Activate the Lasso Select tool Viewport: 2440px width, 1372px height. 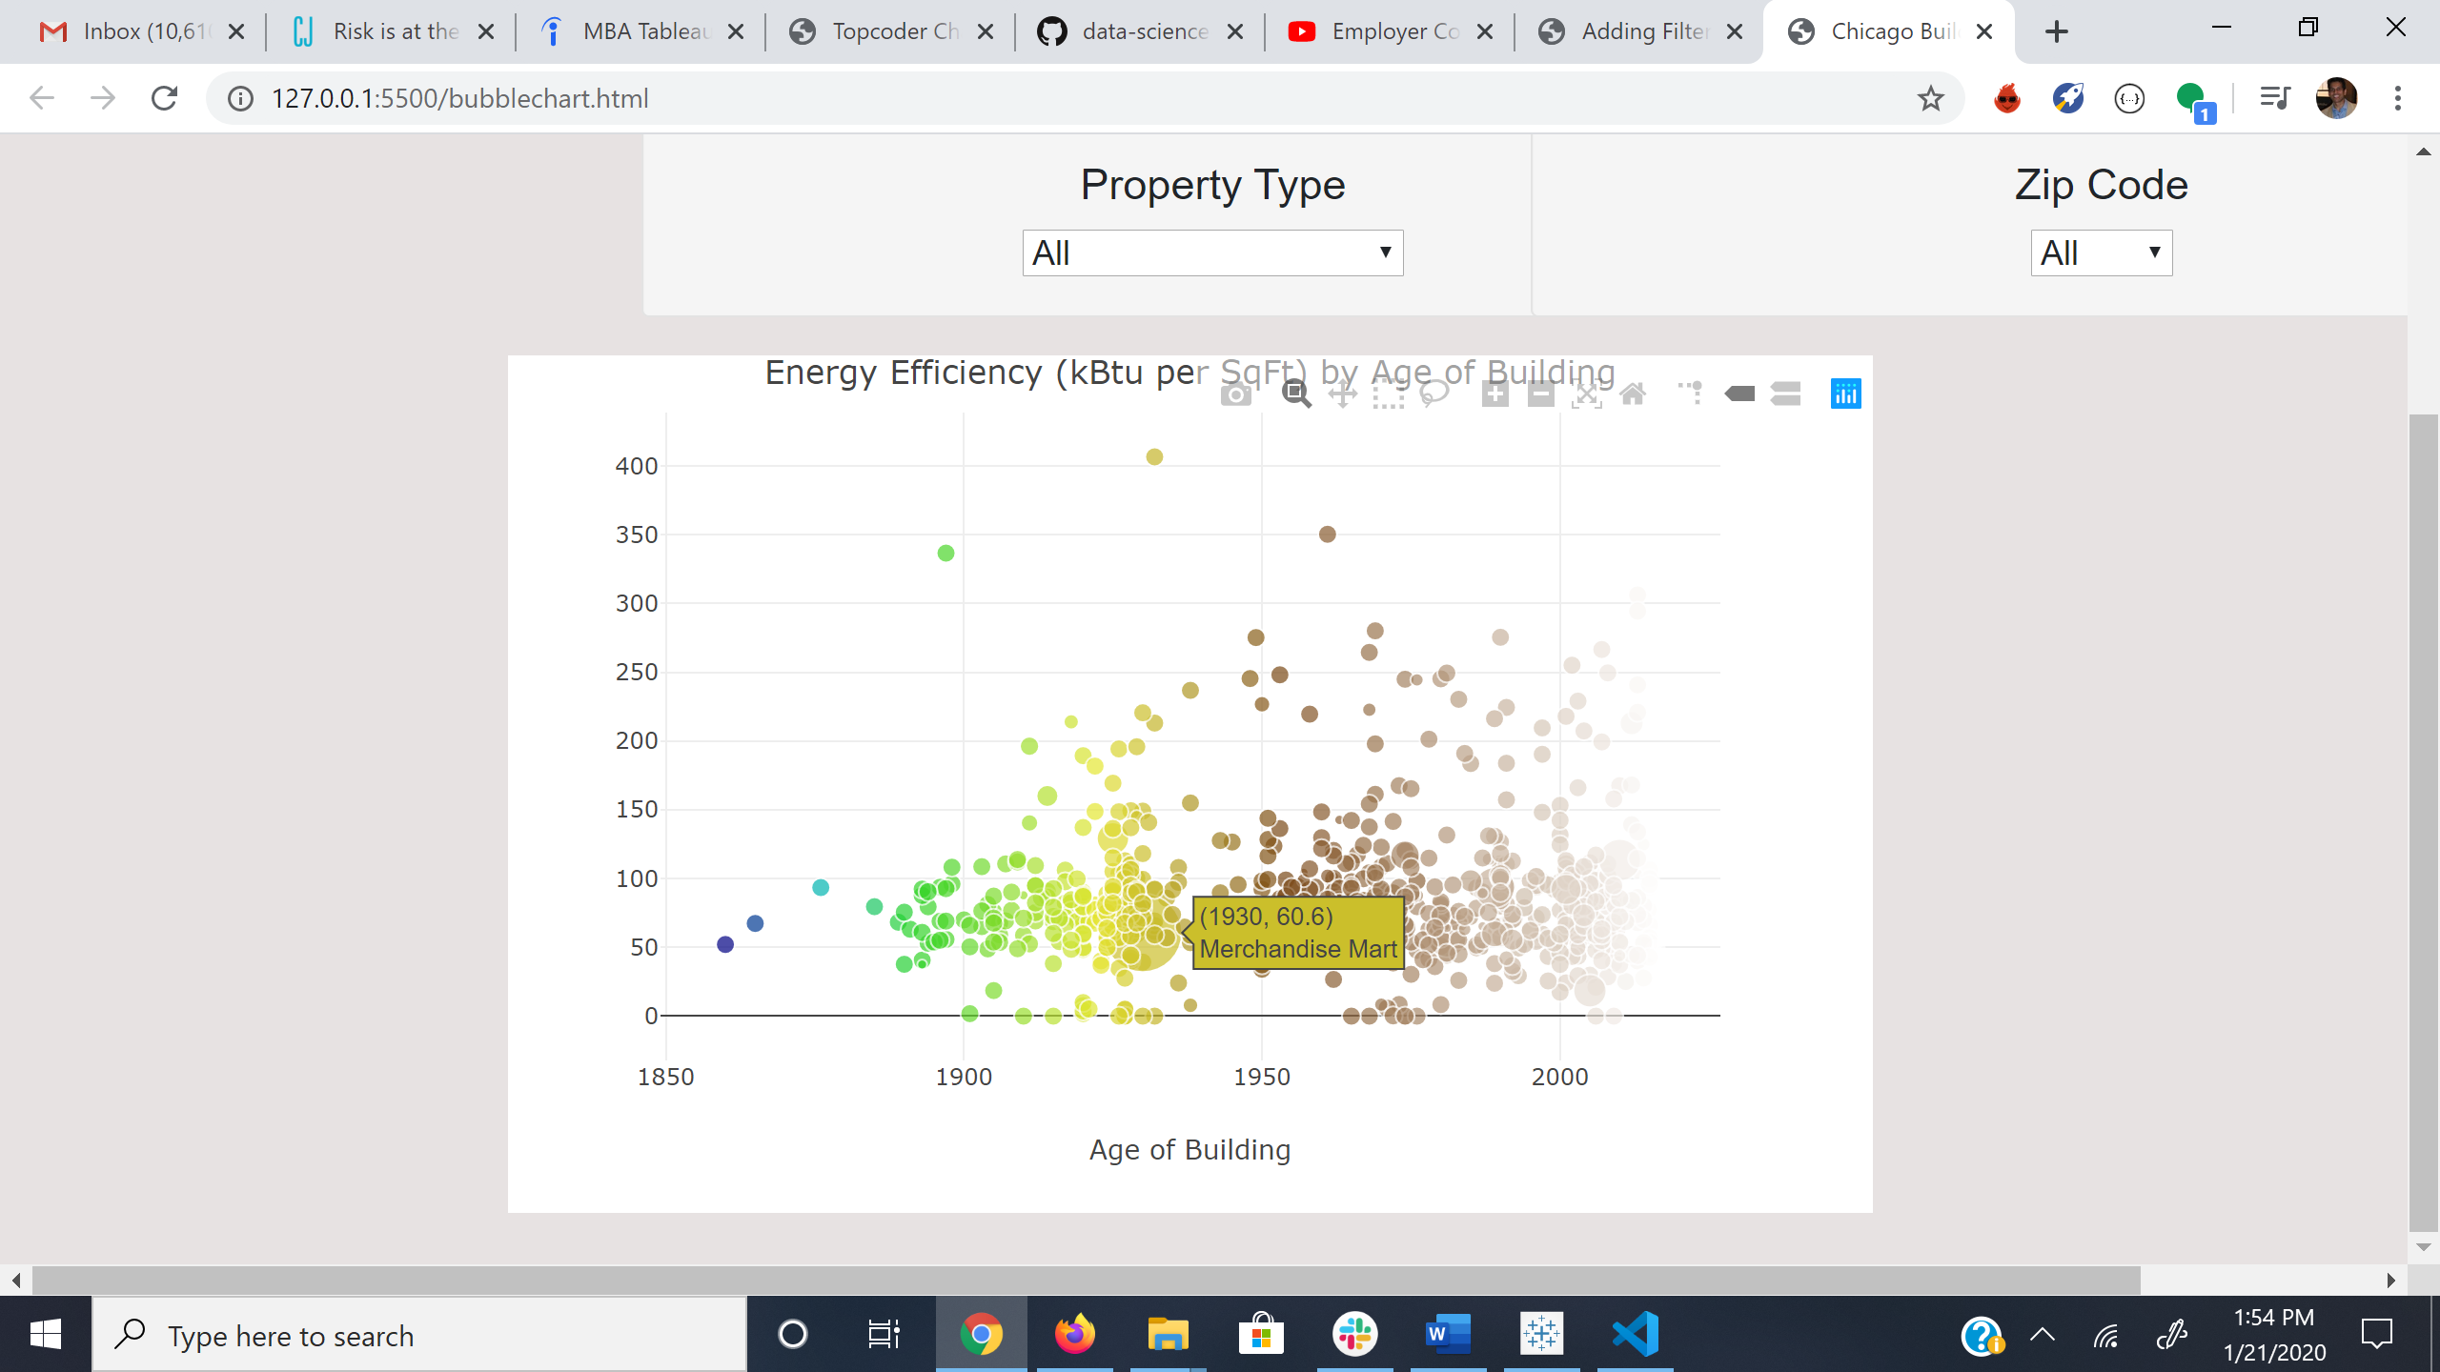tap(1434, 393)
